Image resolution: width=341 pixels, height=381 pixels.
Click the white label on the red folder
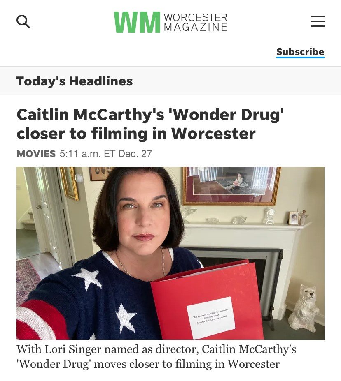point(211,317)
